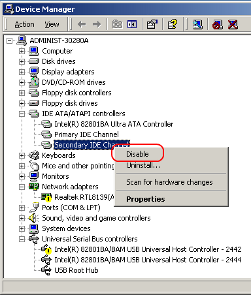Viewport: 251px width, 295px height.
Task: Select the Realtek RTL8139 adapter entry
Action: pyautogui.click(x=84, y=197)
